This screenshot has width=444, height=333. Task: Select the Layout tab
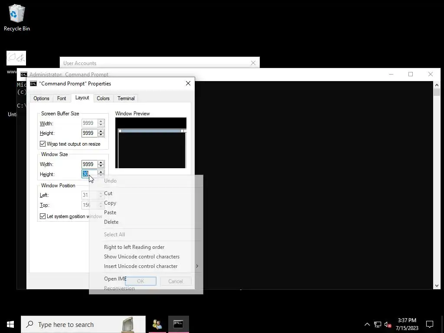tap(82, 98)
